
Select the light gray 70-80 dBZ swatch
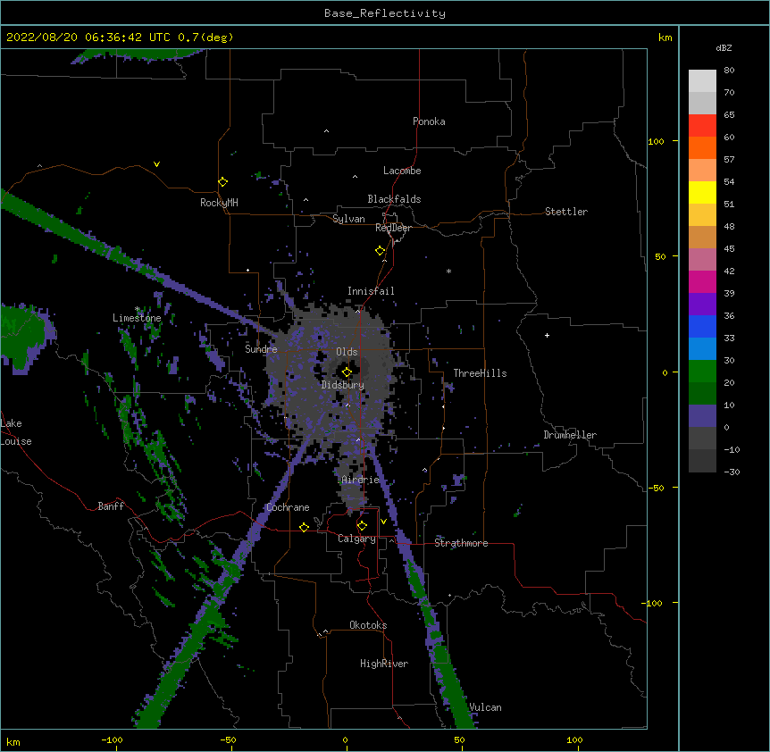point(702,81)
